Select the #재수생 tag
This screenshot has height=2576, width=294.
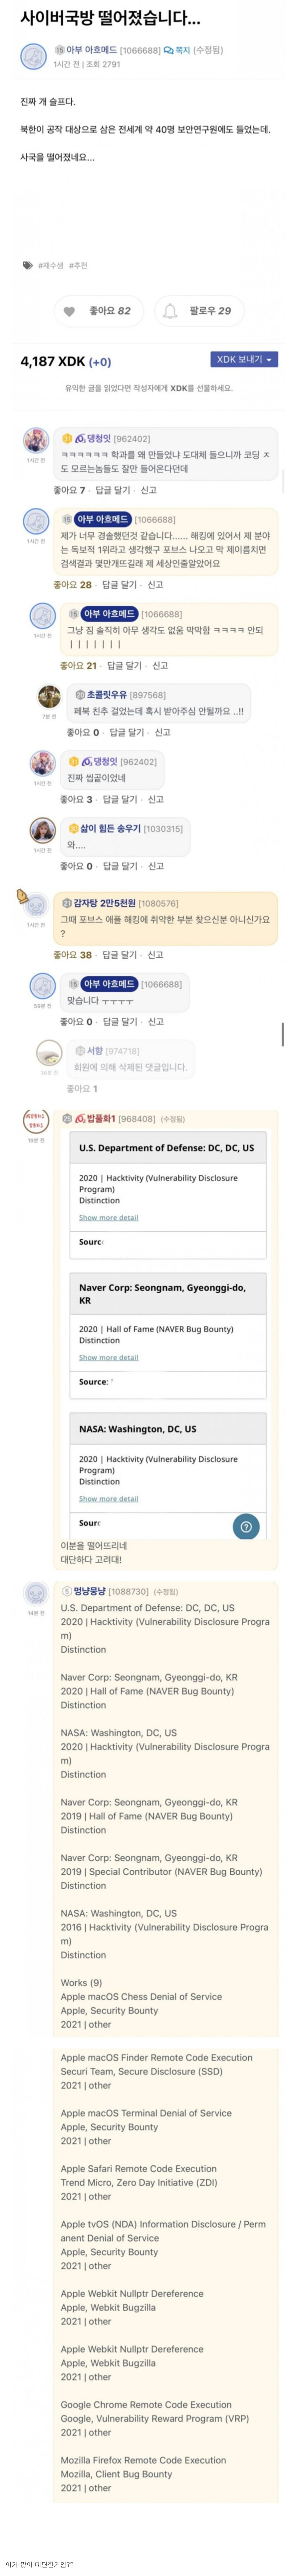(x=51, y=265)
